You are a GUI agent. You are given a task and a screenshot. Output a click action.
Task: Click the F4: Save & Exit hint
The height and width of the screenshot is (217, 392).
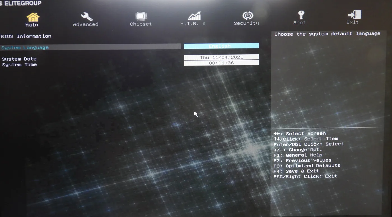pos(296,171)
